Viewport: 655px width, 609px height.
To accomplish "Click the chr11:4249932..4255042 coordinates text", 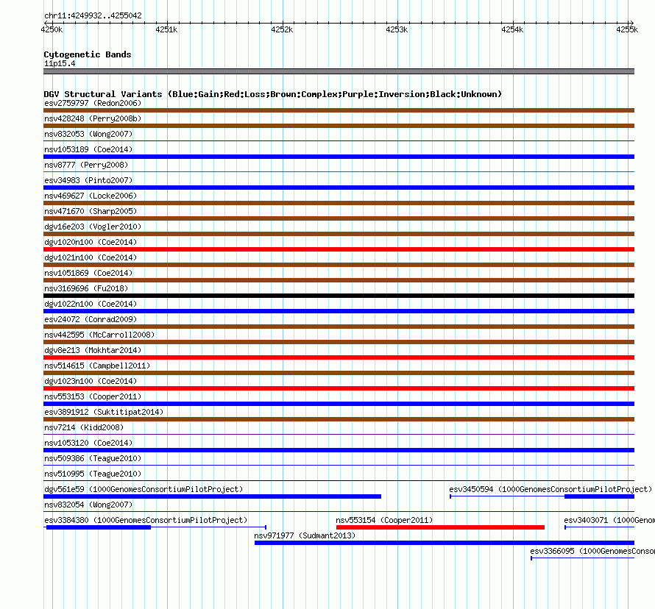I will 93,15.
